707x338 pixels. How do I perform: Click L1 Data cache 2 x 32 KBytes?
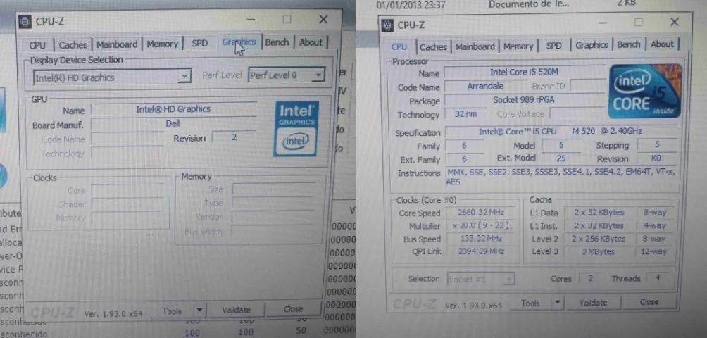coord(599,212)
